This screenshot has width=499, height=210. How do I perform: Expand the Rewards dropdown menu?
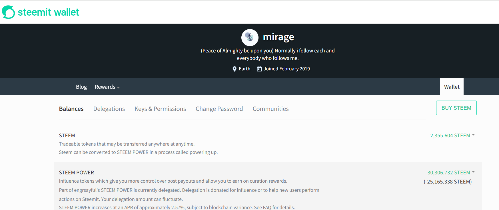coord(107,87)
